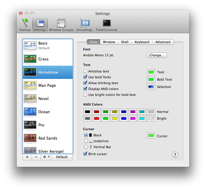This screenshot has width=206, height=190.
Task: Edit Bright white ANSI color
Action: tap(151, 118)
